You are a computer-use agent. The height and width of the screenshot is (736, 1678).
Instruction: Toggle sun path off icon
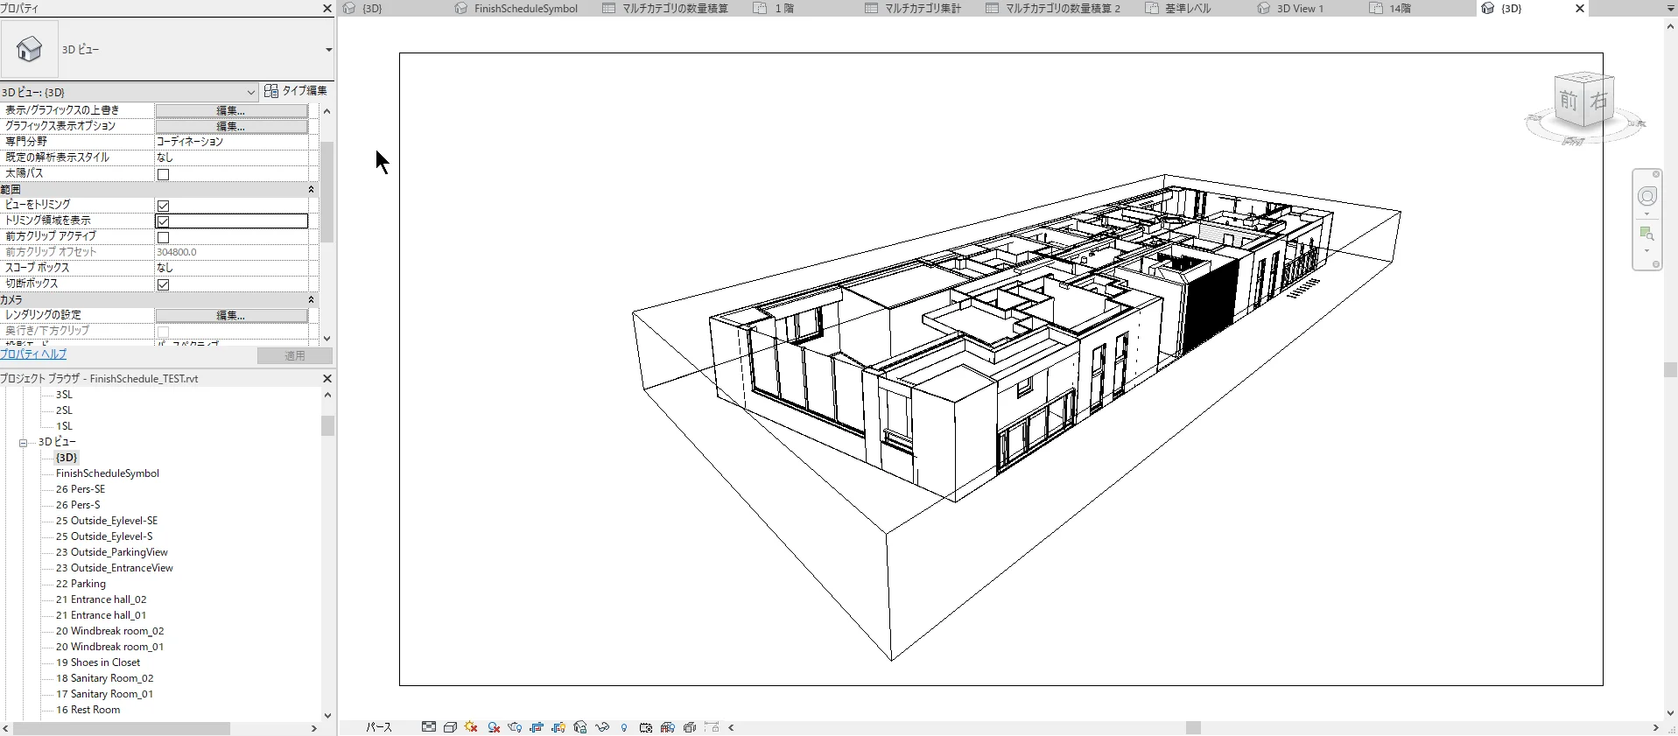(x=471, y=727)
